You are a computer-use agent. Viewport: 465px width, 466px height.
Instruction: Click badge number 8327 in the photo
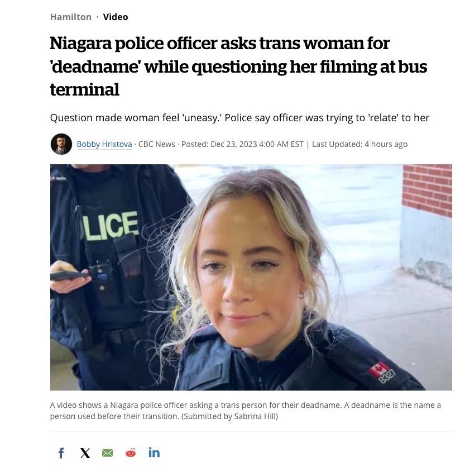coord(387,377)
